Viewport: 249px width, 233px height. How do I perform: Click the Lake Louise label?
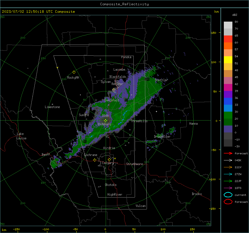(21, 136)
